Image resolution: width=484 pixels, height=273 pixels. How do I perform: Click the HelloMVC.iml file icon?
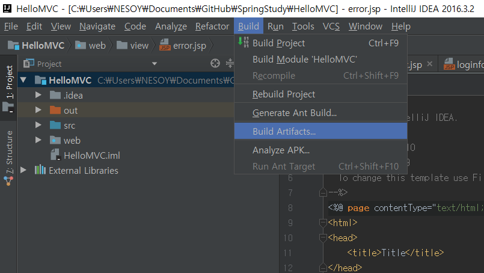(x=55, y=155)
